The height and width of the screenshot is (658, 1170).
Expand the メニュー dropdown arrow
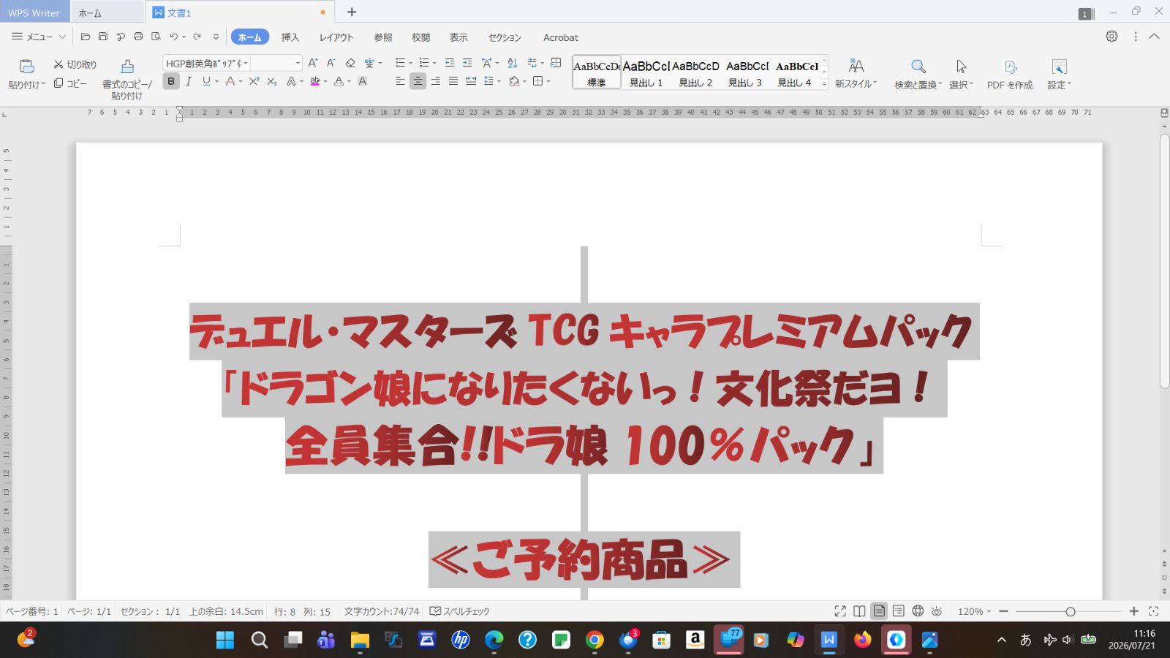[x=62, y=37]
